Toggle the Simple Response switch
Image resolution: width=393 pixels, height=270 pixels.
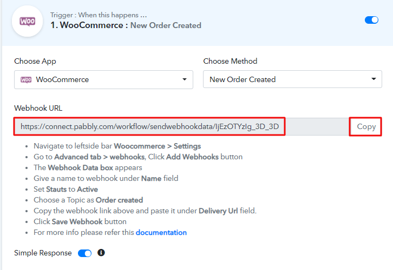[x=85, y=253]
